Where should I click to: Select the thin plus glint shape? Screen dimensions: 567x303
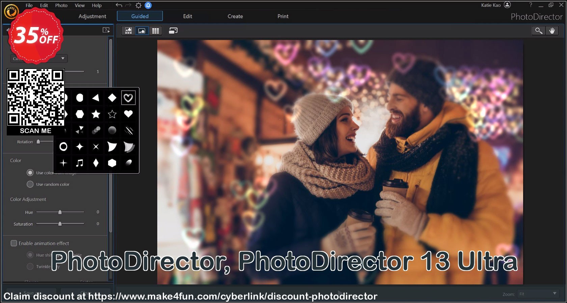coord(63,163)
